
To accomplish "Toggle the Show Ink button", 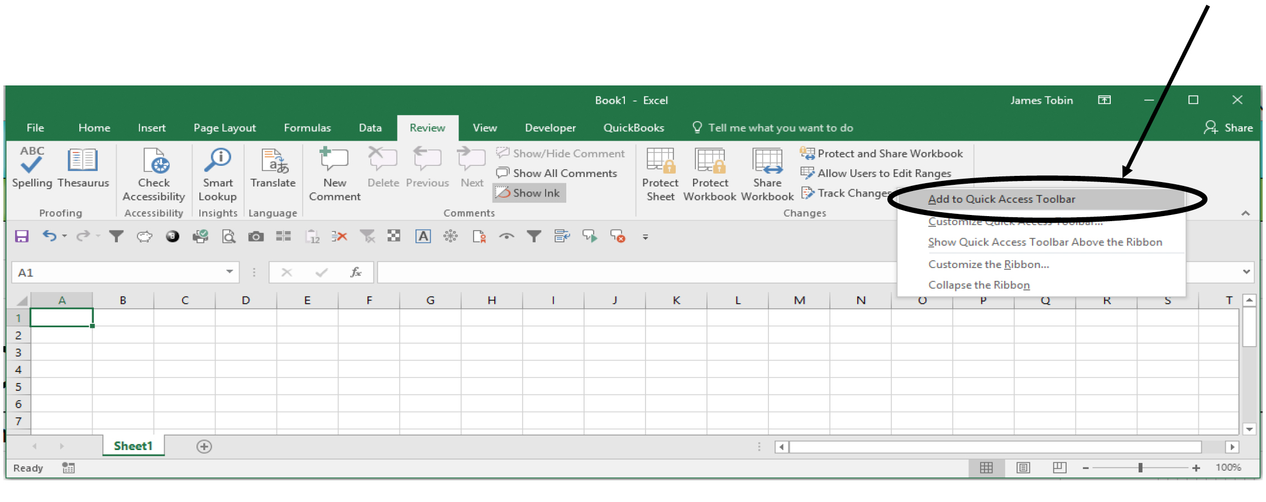I will pyautogui.click(x=529, y=193).
